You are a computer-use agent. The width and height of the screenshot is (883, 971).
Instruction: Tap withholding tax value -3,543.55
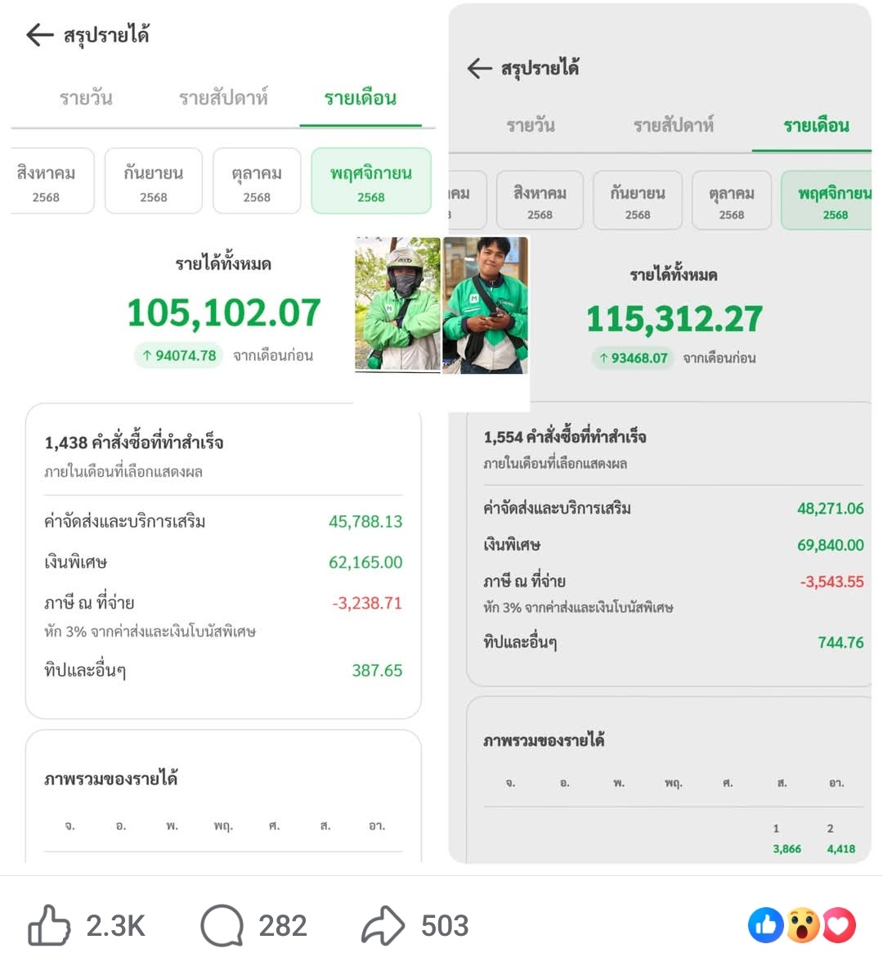831,582
